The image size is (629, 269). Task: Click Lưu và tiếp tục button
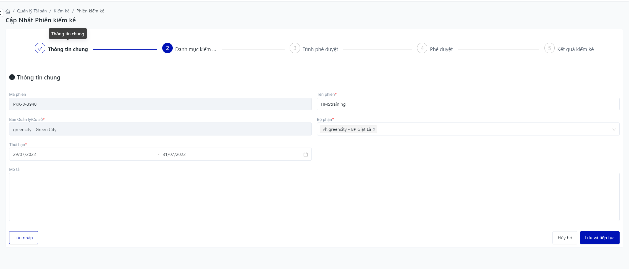(599, 238)
